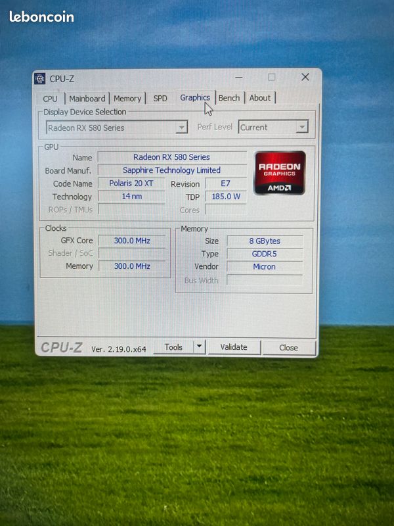
Task: Click the memory vendor Micron value
Action: coord(265,267)
